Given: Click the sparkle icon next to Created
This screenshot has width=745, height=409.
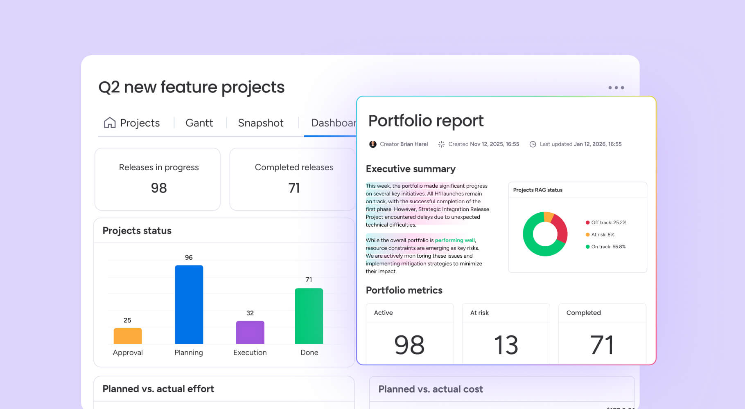Looking at the screenshot, I should click(441, 144).
